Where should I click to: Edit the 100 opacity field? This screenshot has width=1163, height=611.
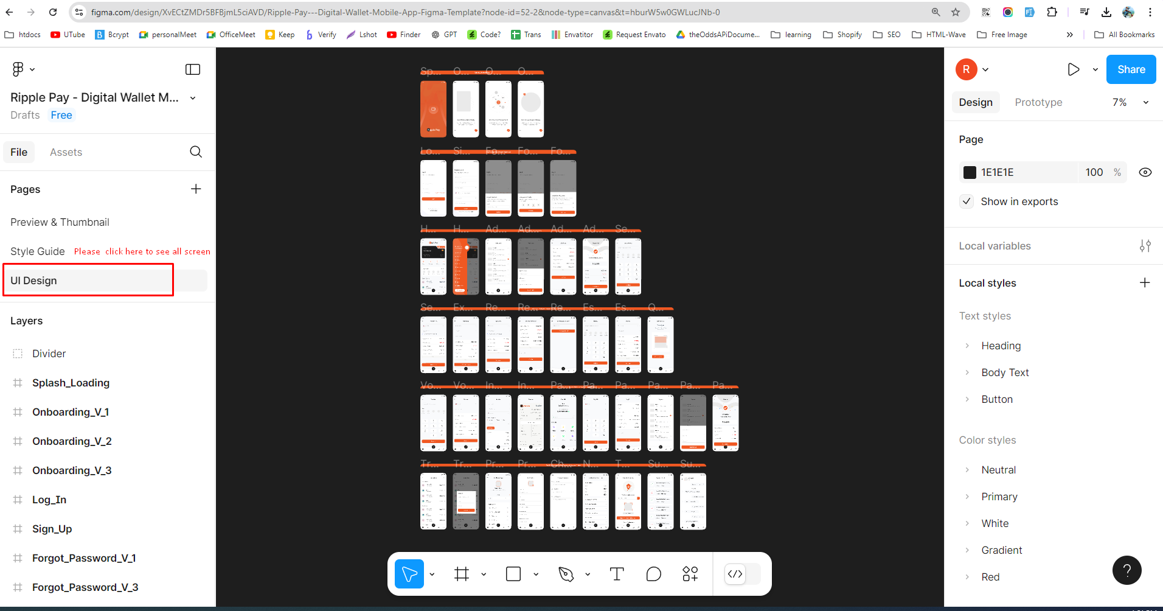pos(1094,172)
